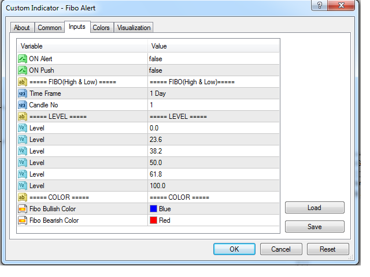
Task: Open the Visualization tab
Action: pyautogui.click(x=134, y=28)
